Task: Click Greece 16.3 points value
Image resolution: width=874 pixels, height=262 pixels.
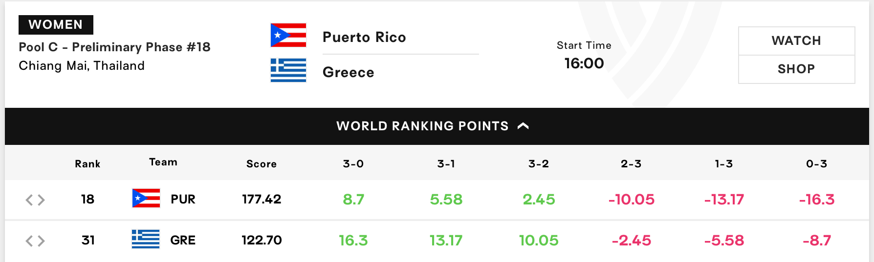Action: [x=353, y=240]
